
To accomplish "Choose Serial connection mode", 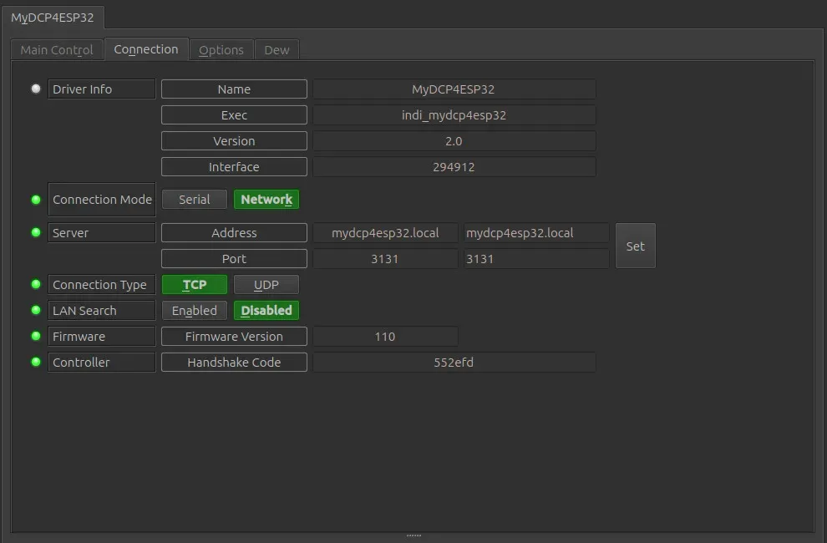I will pyautogui.click(x=194, y=200).
